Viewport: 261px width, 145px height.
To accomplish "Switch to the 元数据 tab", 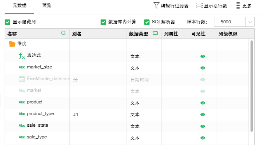I will tap(19, 5).
